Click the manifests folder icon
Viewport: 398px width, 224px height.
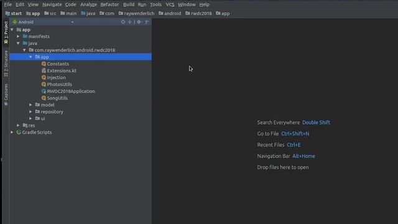[x=25, y=37]
